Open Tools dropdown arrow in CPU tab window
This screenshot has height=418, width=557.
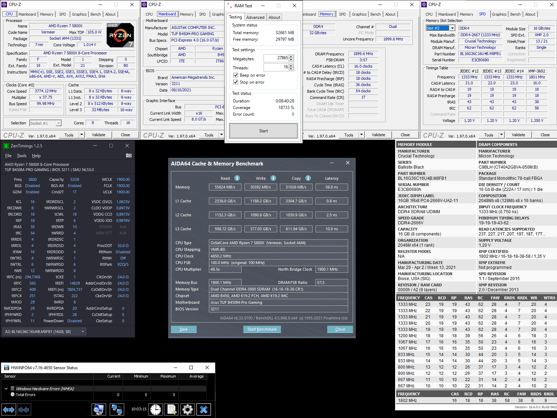[x=81, y=135]
